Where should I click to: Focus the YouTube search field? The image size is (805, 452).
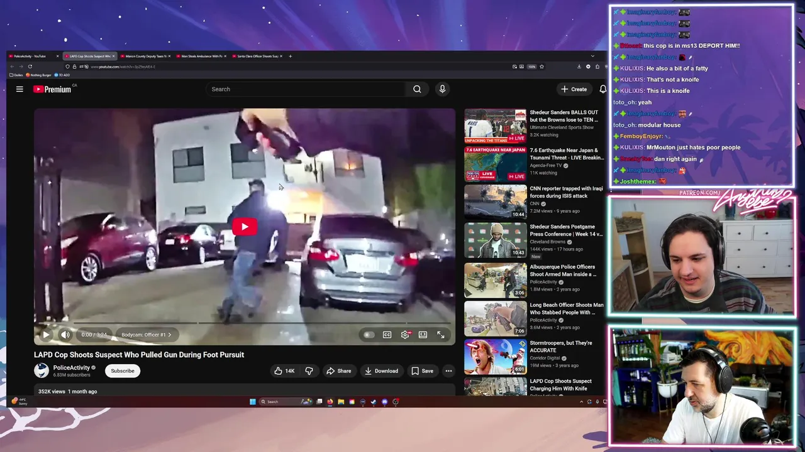point(307,89)
